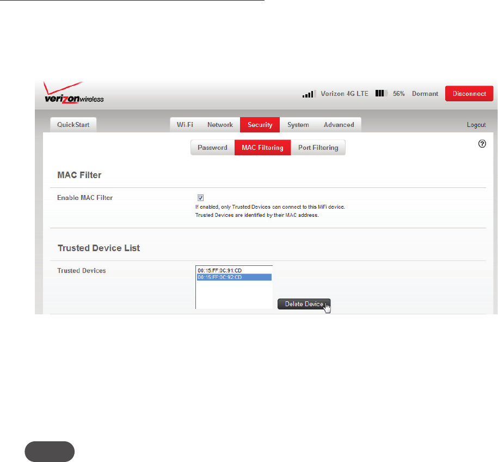Switch to the Wi-Fi tab

click(x=185, y=125)
